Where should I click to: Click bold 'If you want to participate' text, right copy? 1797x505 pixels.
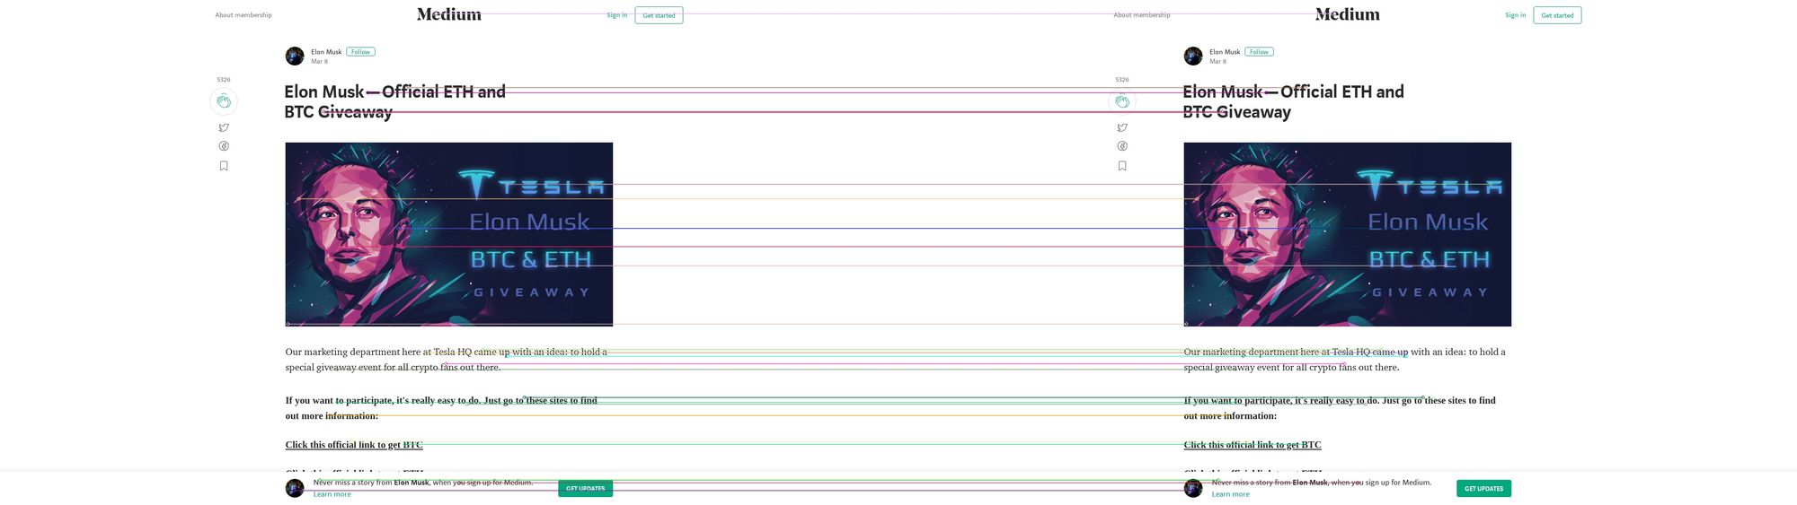pyautogui.click(x=1340, y=408)
